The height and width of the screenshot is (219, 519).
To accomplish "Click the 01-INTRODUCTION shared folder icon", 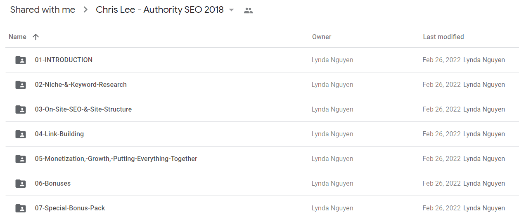I will point(21,60).
